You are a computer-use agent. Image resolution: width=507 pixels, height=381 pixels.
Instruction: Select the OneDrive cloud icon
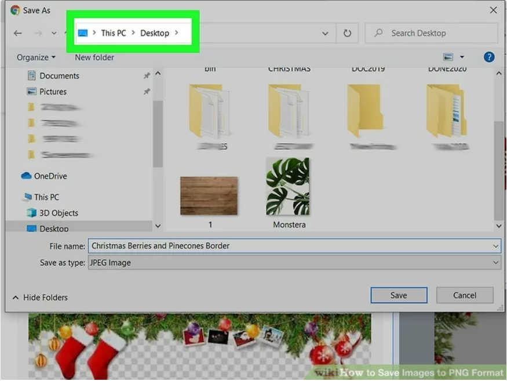(x=26, y=176)
